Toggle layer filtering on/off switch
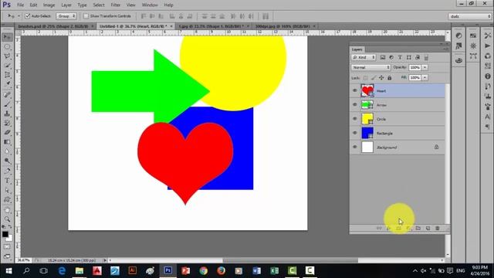This screenshot has height=278, width=494. click(426, 57)
